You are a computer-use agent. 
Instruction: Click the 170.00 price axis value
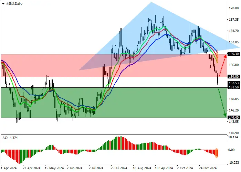[x=234, y=8]
